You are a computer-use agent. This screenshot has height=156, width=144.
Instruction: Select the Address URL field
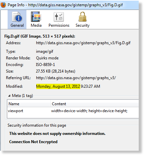pos(83,43)
